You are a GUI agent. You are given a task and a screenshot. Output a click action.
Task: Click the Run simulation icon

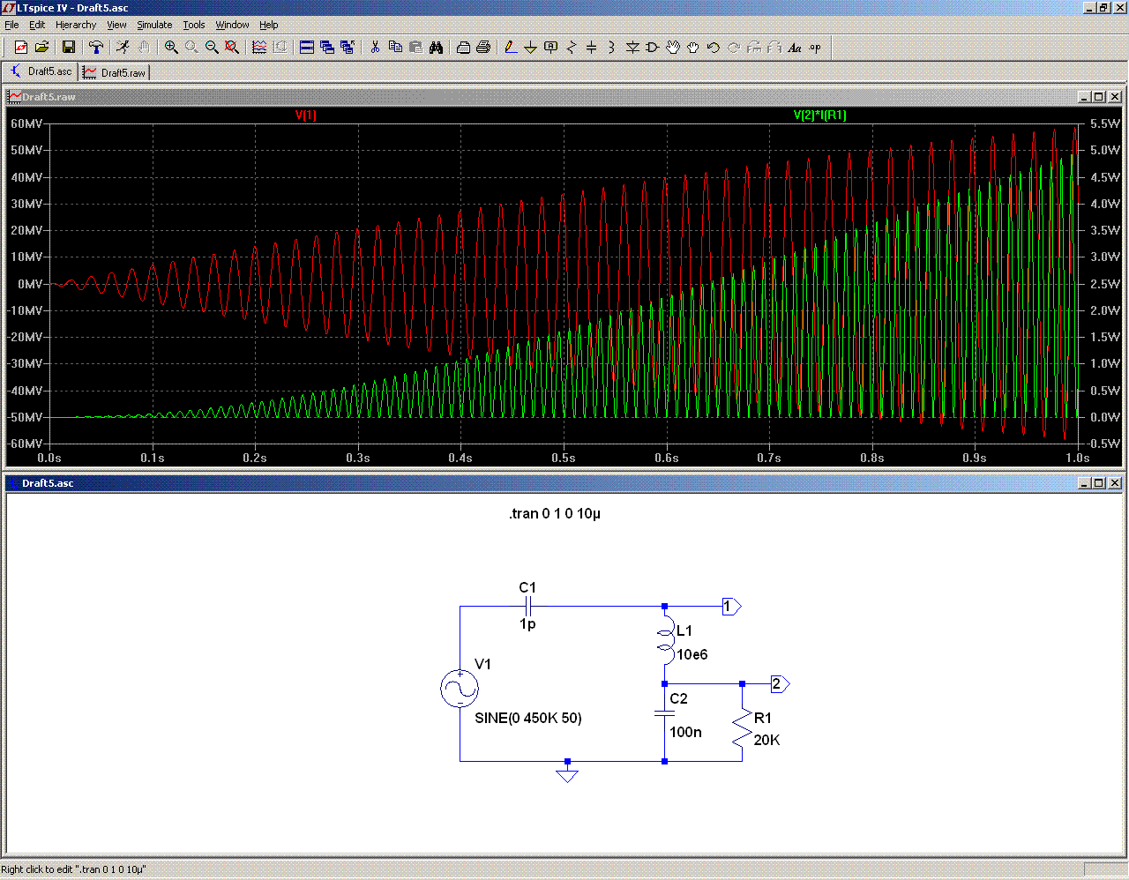(123, 48)
